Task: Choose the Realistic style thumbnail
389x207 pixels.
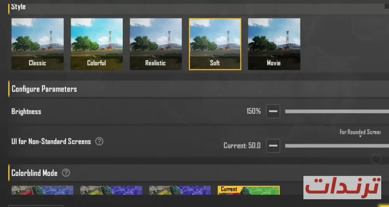Action: coord(156,44)
